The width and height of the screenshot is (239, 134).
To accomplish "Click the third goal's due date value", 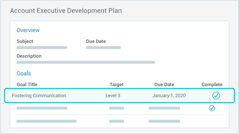I will pos(164,121).
